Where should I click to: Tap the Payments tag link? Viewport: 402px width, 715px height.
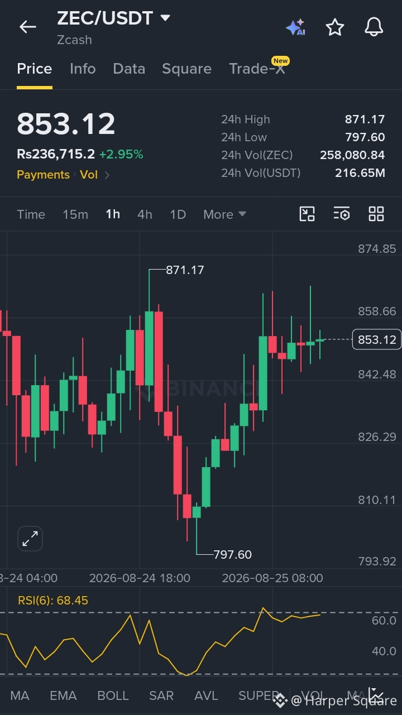(x=43, y=175)
